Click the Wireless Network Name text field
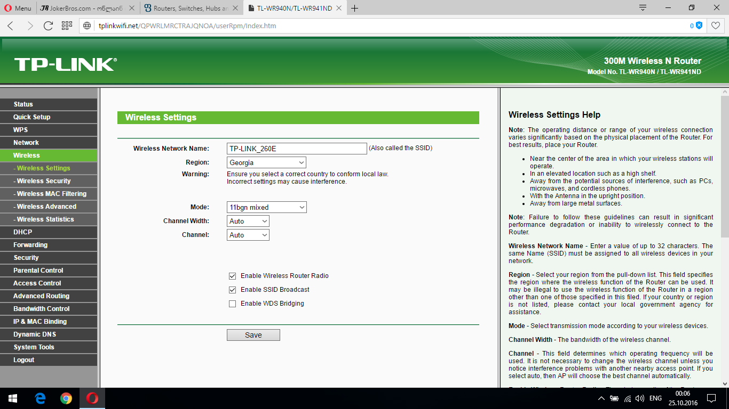729x409 pixels. (x=296, y=149)
